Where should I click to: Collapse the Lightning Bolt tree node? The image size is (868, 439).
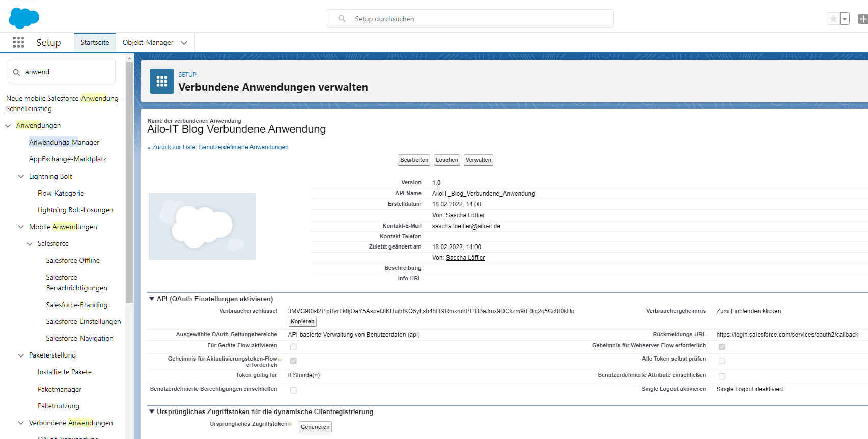click(21, 177)
